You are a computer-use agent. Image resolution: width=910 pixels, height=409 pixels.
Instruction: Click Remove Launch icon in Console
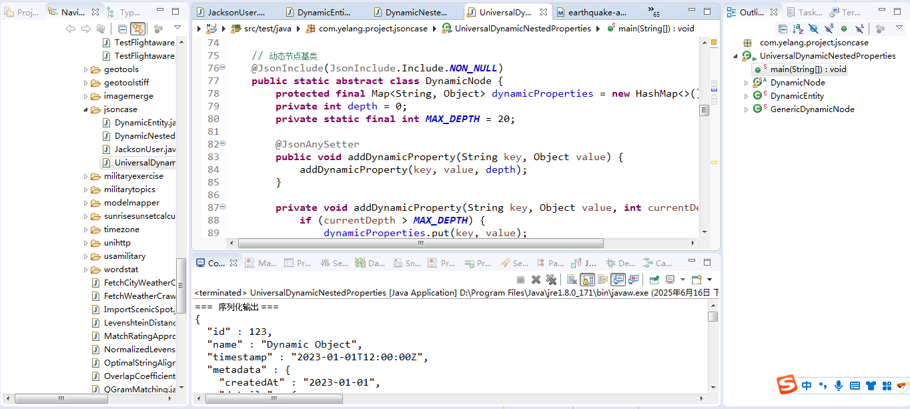pos(536,280)
